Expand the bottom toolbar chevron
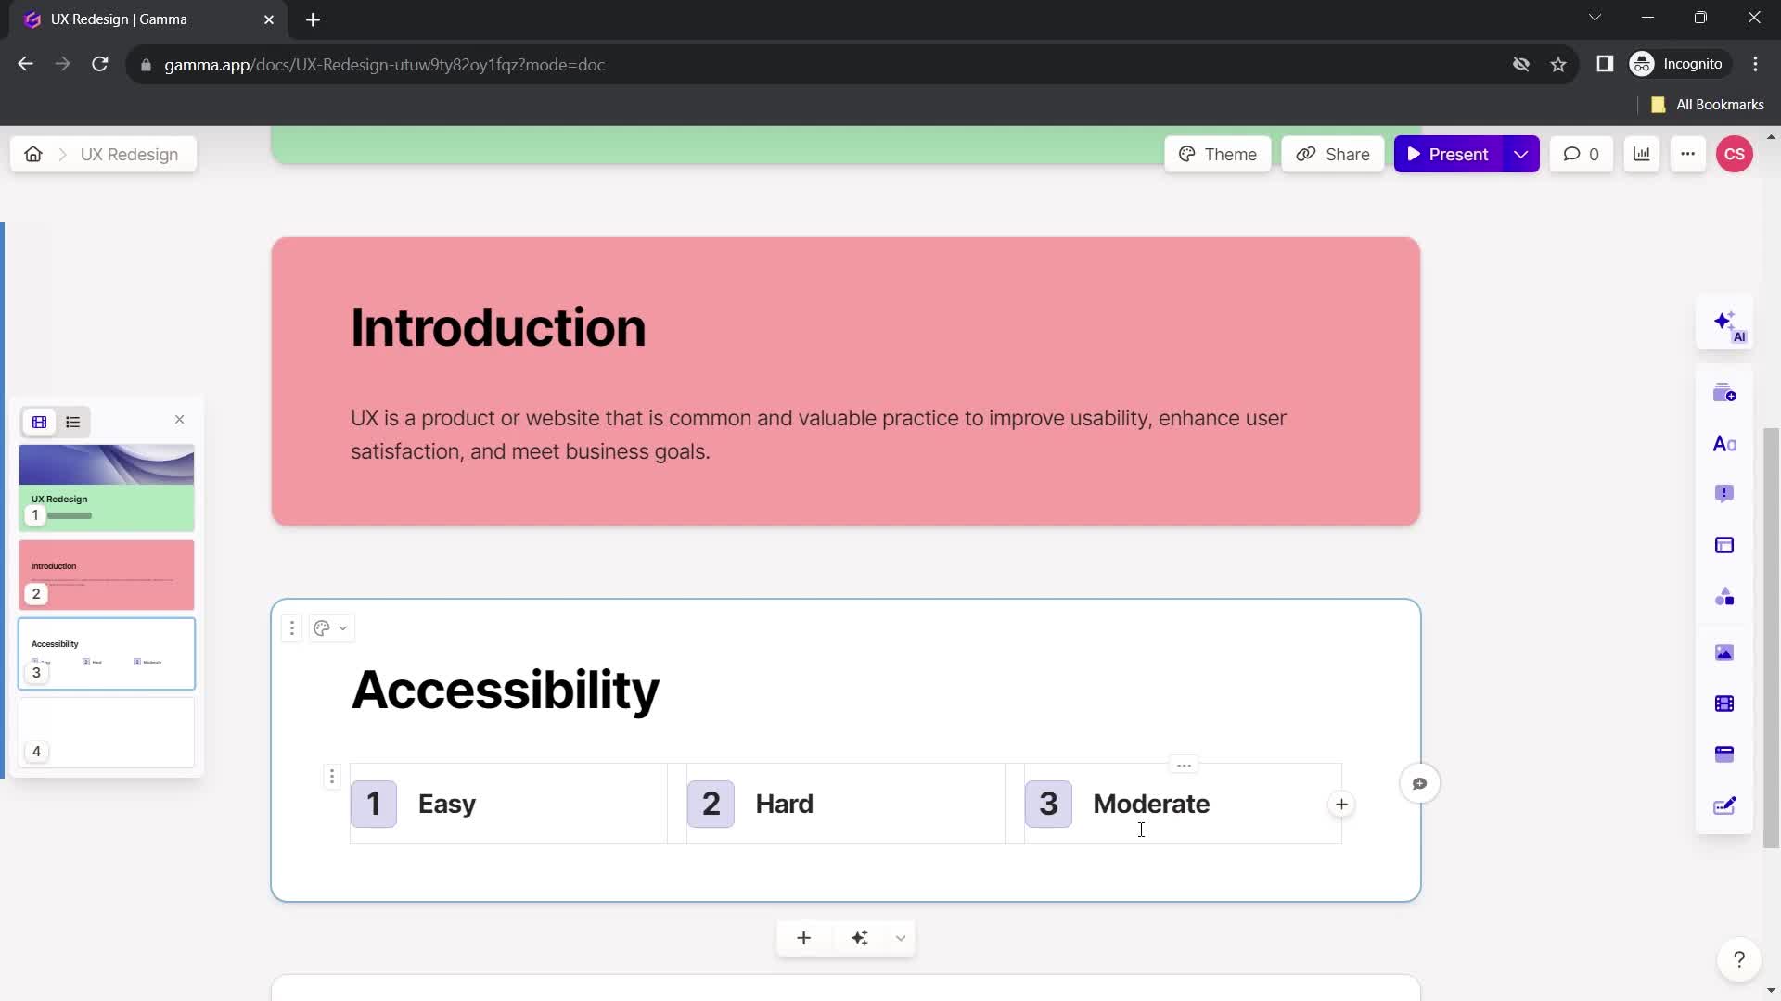This screenshot has height=1001, width=1781. pyautogui.click(x=901, y=937)
